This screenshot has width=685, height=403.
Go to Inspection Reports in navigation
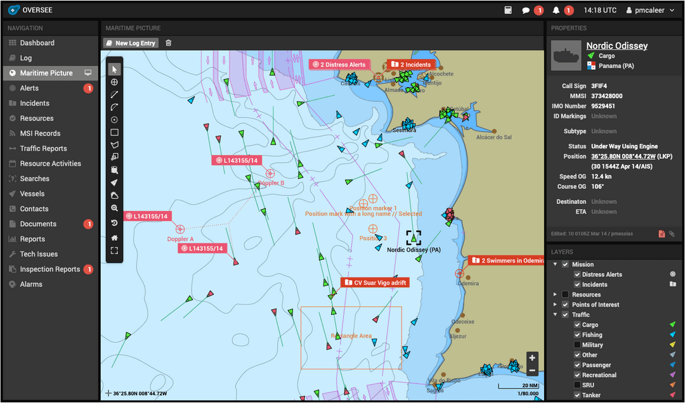pyautogui.click(x=48, y=269)
